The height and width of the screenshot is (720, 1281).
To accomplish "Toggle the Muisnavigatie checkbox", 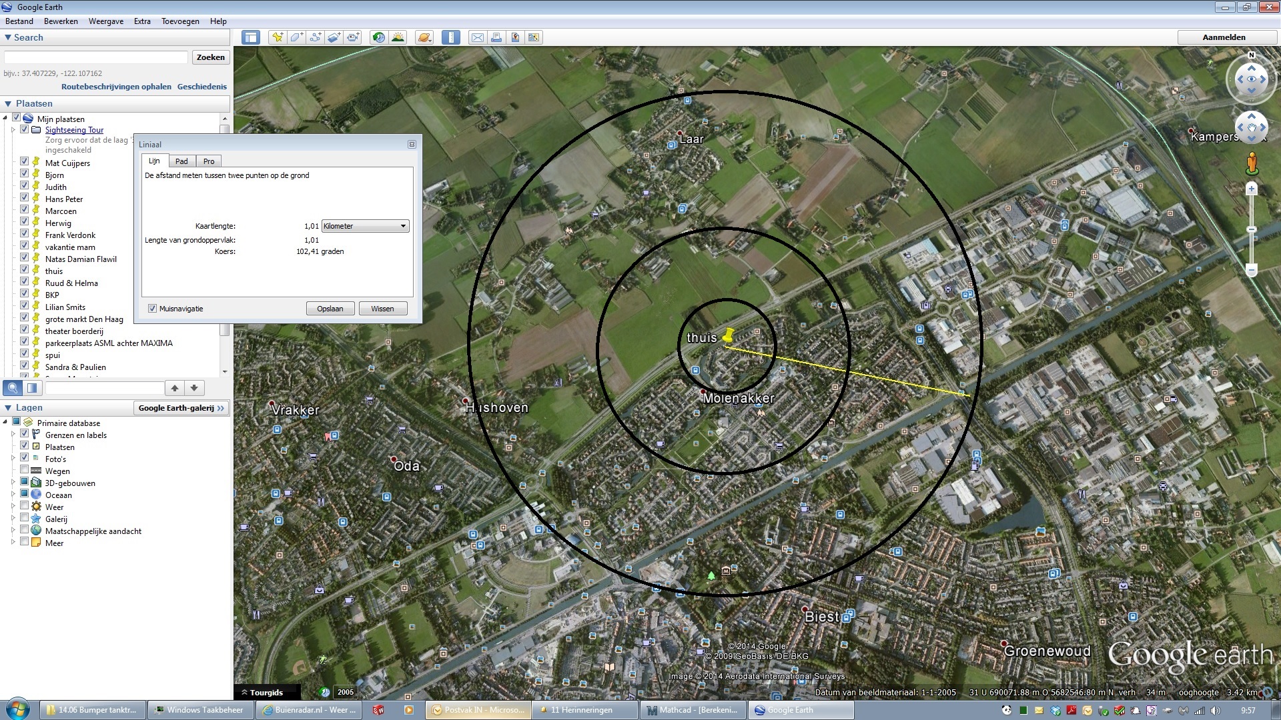I will [x=152, y=309].
